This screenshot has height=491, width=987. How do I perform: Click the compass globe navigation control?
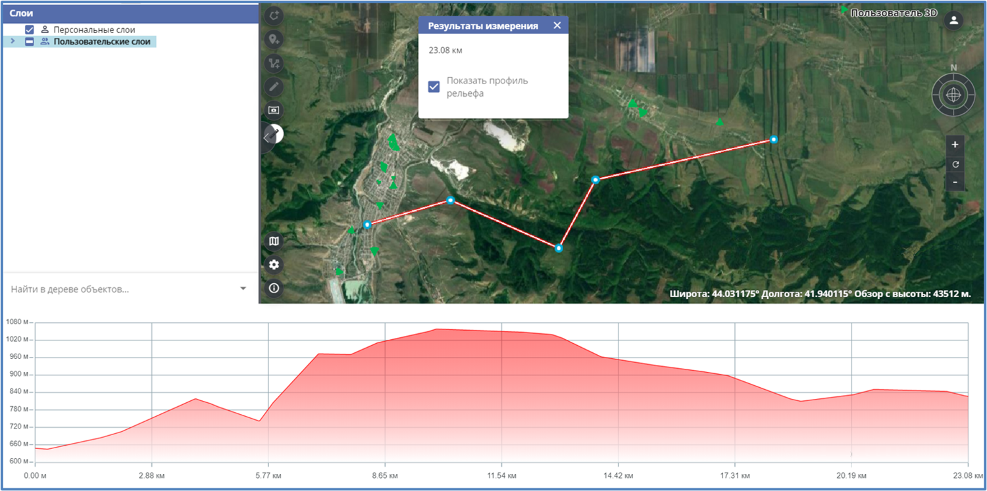click(953, 95)
